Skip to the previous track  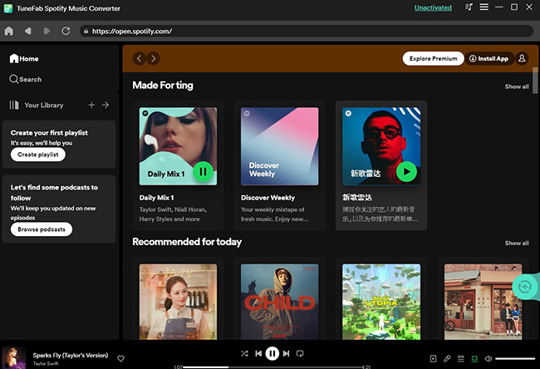point(258,353)
